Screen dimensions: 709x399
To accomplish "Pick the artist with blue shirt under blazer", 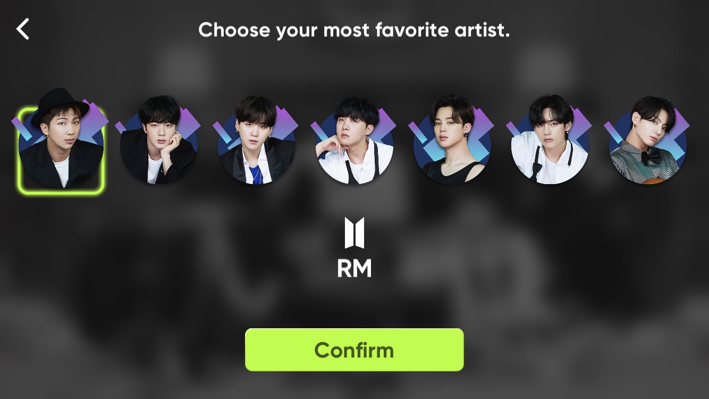I will coord(257,141).
